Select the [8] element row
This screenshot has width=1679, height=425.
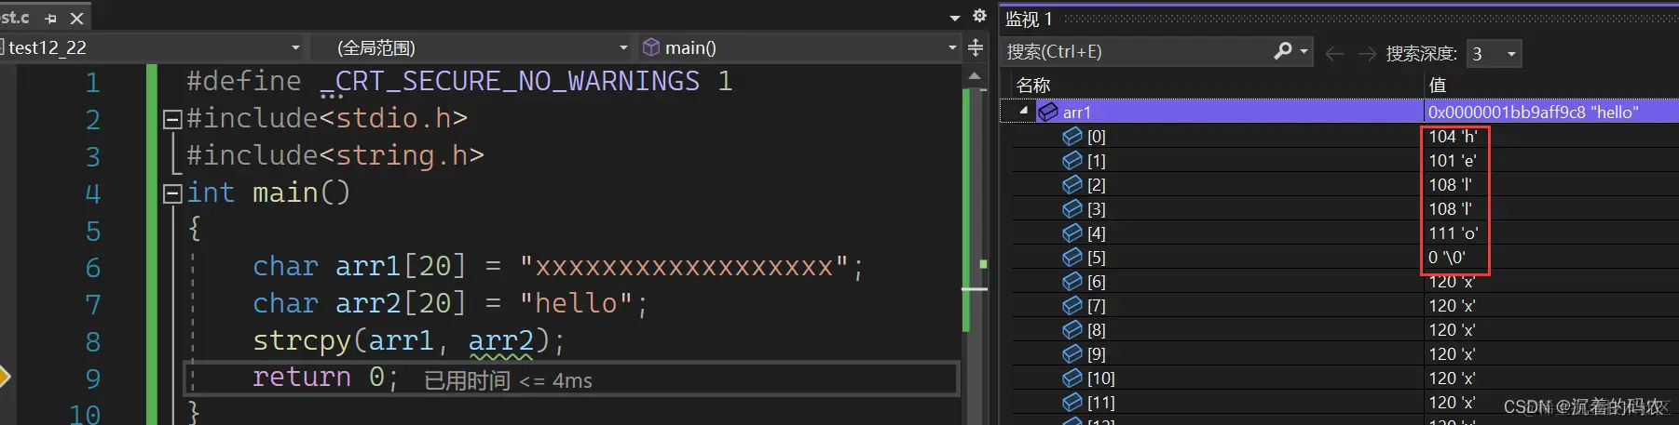click(1339, 330)
